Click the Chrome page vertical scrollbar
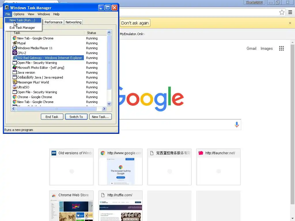 pyautogui.click(x=292, y=124)
